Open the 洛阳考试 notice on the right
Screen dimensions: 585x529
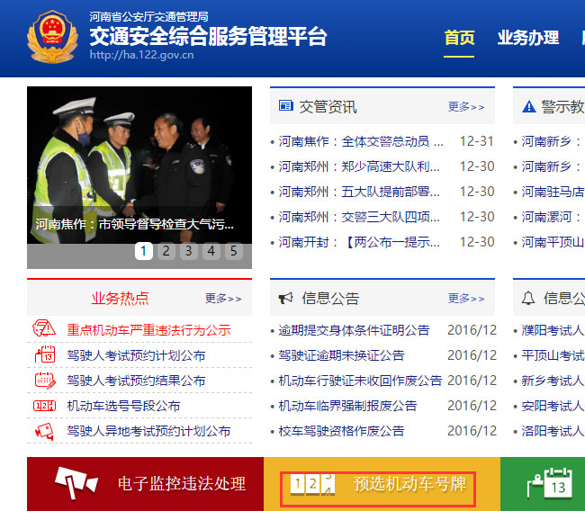(553, 431)
